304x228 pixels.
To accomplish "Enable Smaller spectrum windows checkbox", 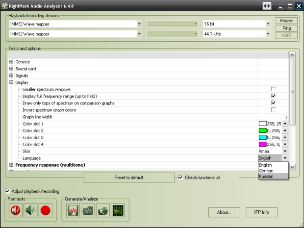I will [273, 89].
